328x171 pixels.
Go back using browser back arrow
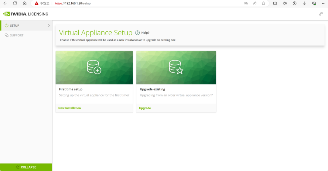(5, 3)
